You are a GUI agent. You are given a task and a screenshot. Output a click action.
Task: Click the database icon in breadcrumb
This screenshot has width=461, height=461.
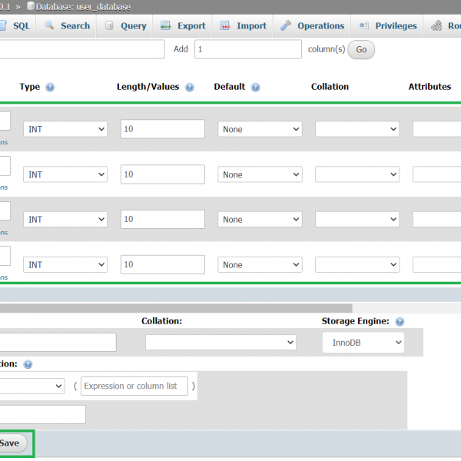tap(31, 7)
